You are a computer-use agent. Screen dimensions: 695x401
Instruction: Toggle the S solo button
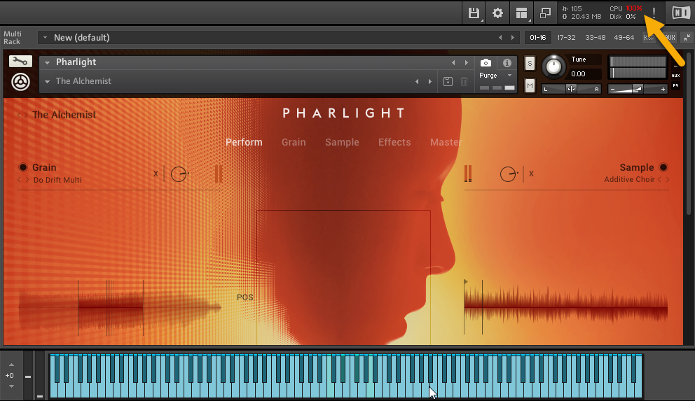(x=530, y=64)
